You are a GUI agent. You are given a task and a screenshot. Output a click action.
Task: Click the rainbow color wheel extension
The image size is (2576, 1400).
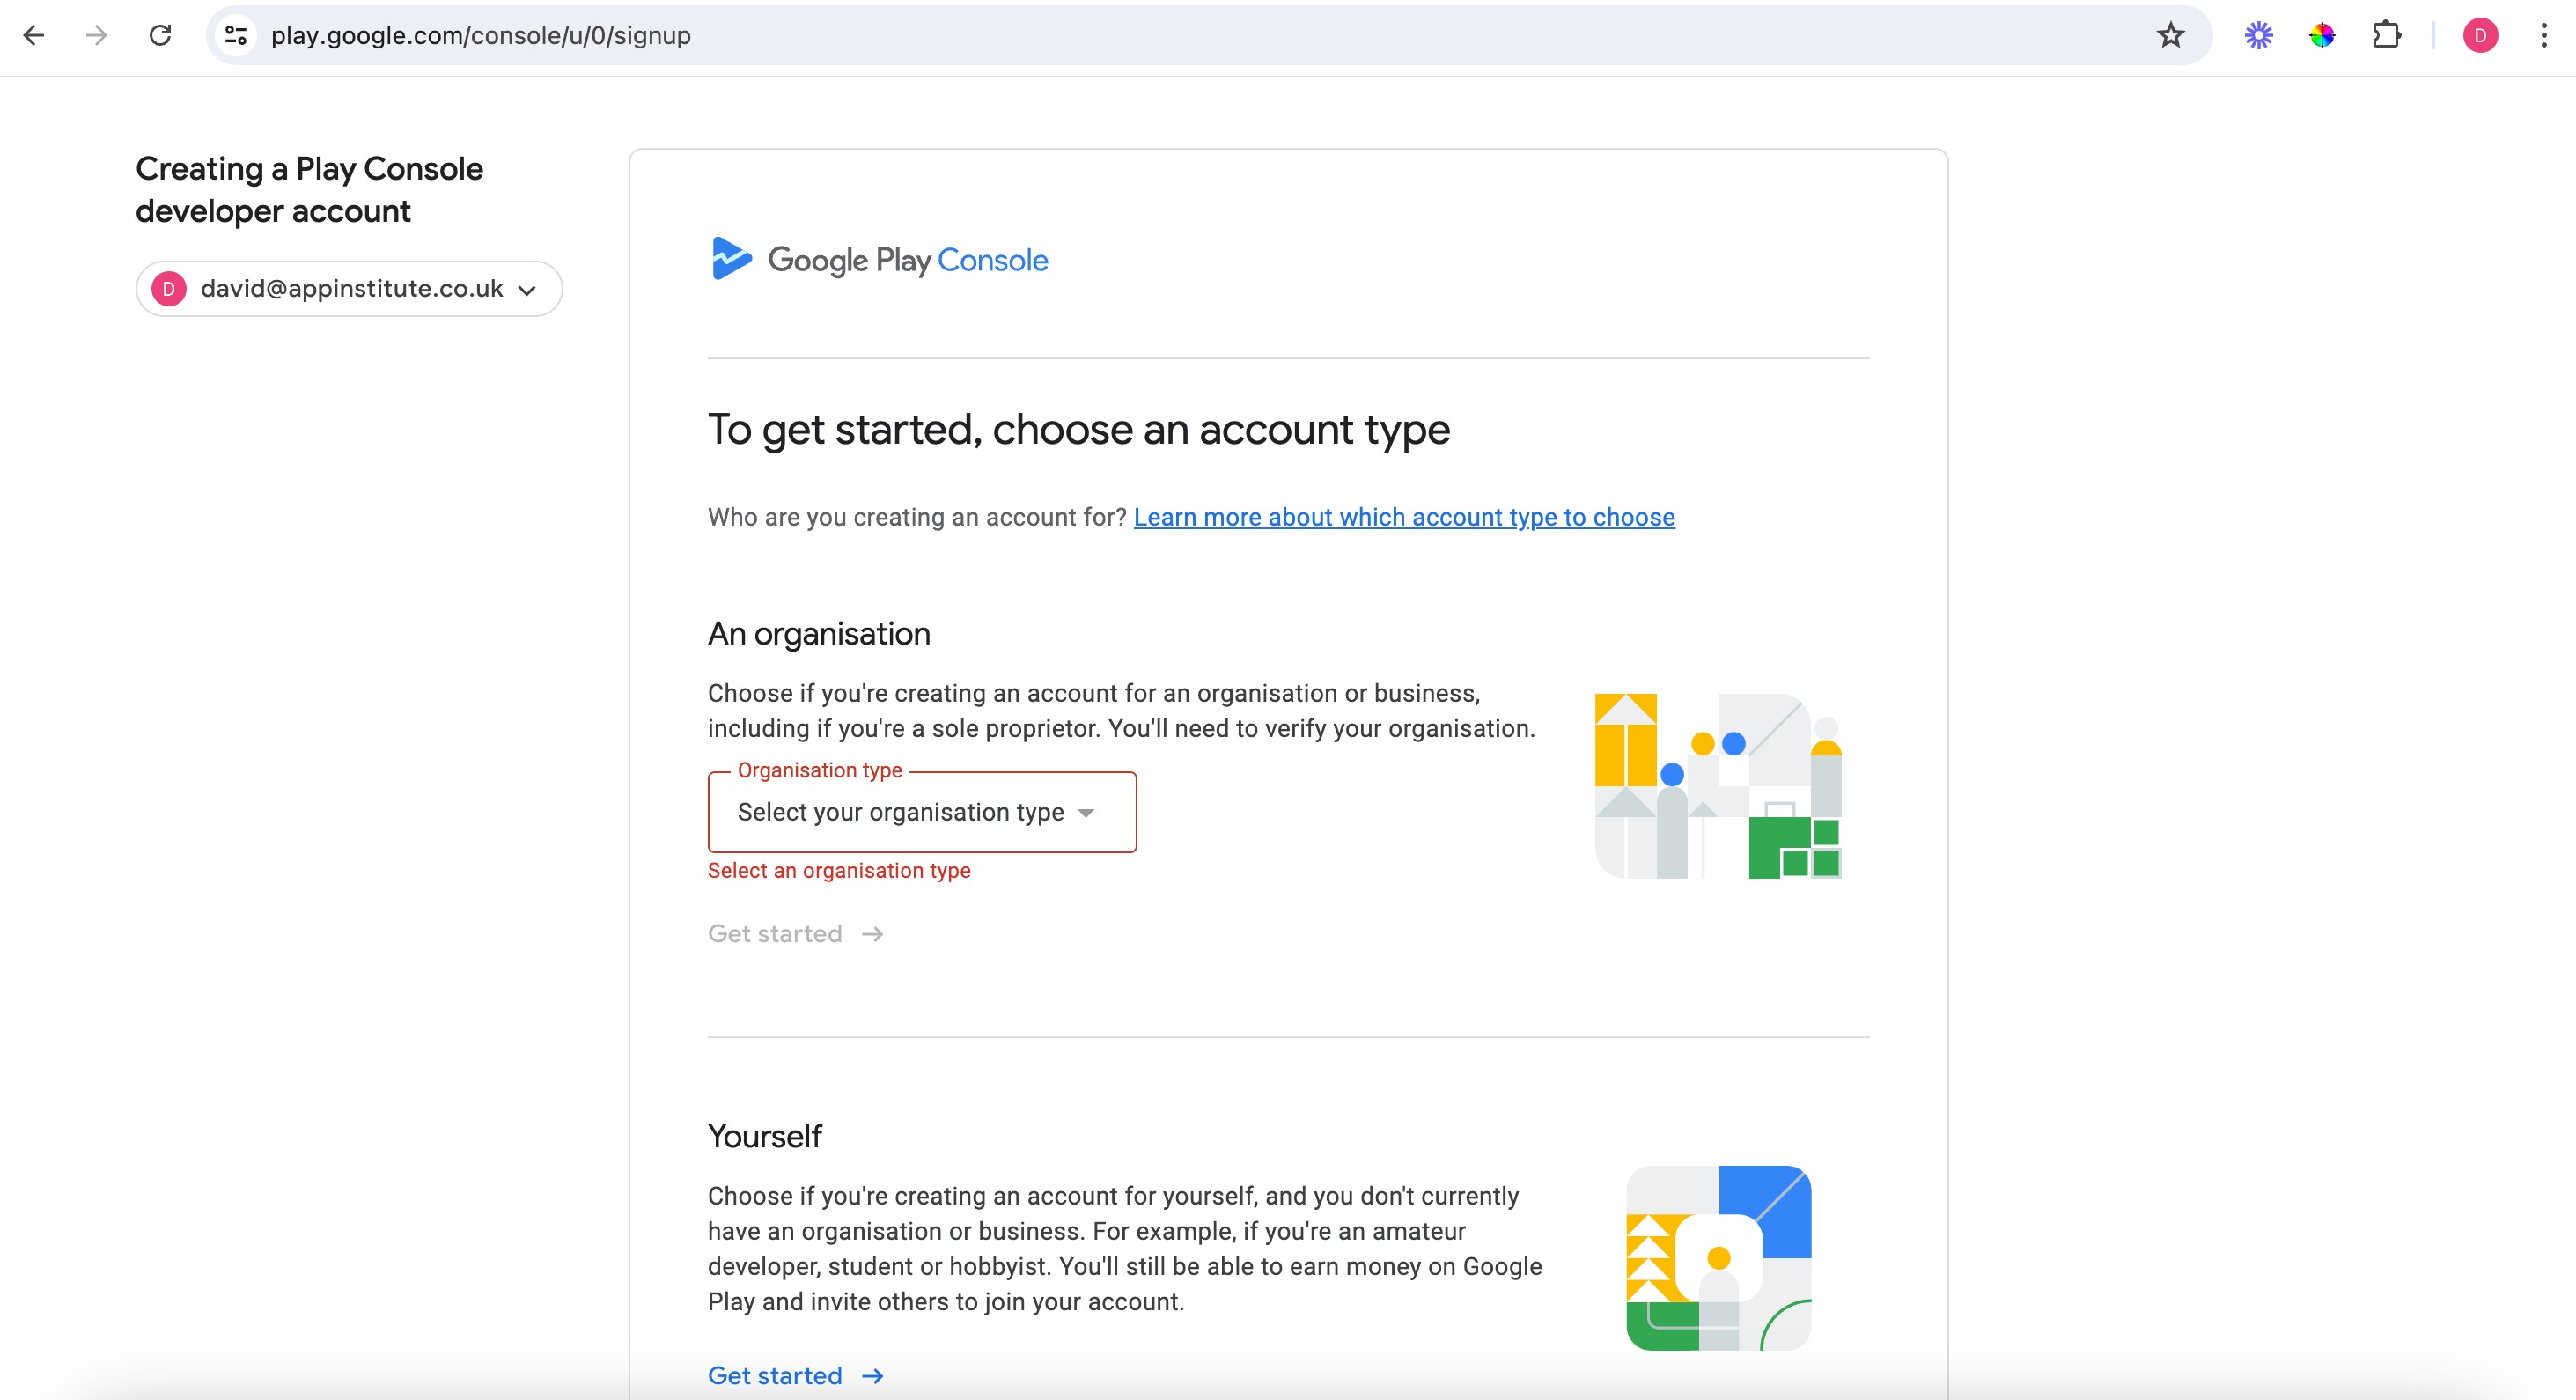point(2322,36)
